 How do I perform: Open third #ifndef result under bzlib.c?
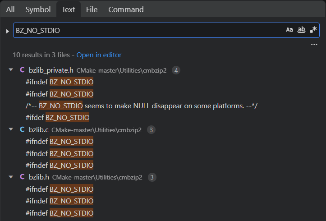(x=60, y=165)
